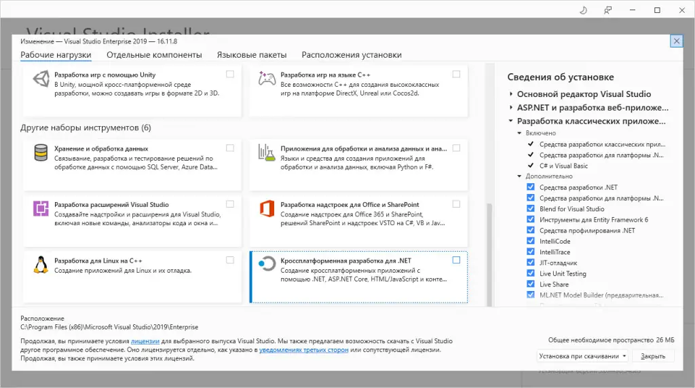Check the .NET cross-platform development box
Screen dimensions: 695x388
pyautogui.click(x=456, y=260)
